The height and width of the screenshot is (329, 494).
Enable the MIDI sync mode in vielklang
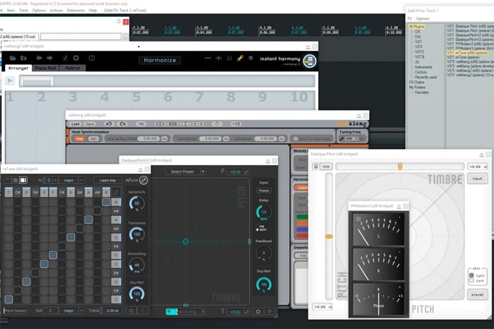[x=94, y=138]
